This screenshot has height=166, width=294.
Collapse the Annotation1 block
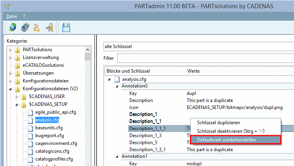tap(117, 157)
